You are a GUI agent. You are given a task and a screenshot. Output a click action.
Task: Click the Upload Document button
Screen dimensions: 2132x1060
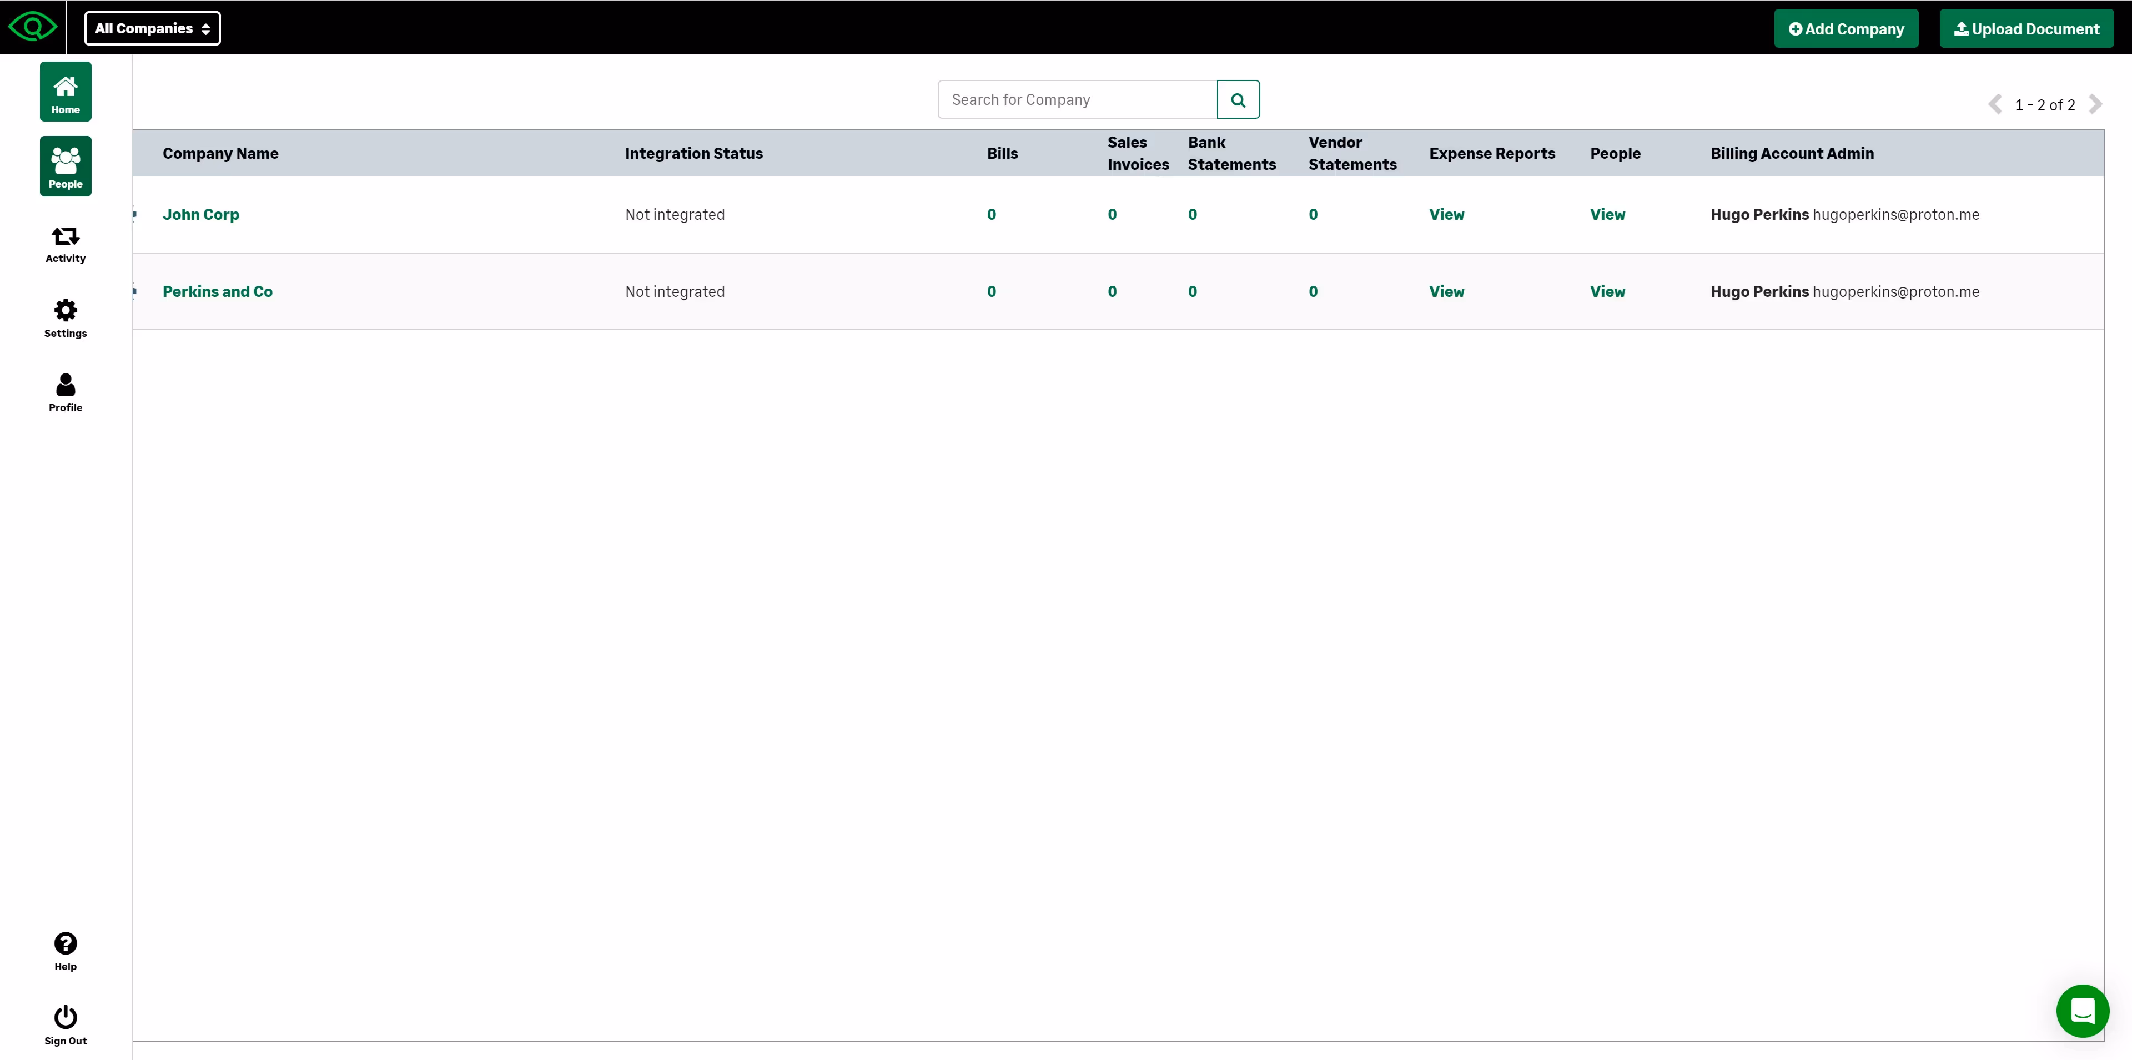click(x=2026, y=29)
